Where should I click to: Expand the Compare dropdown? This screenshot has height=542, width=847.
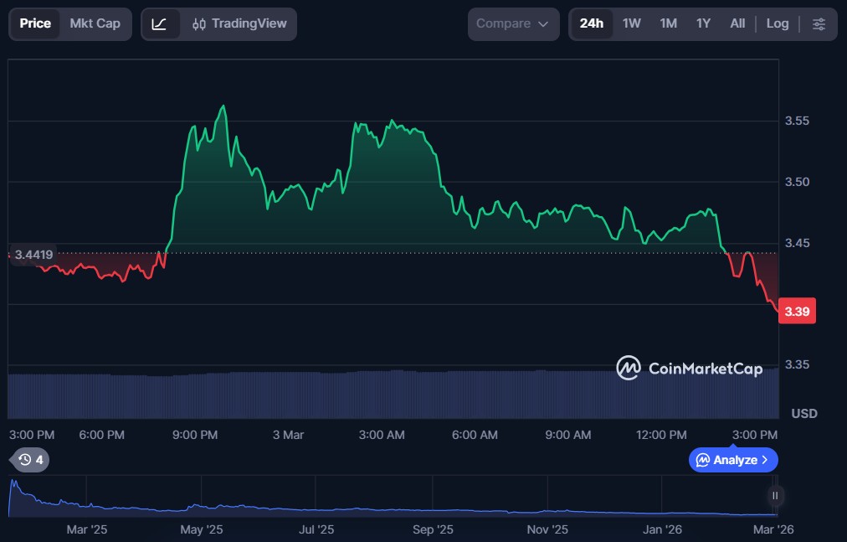click(513, 24)
